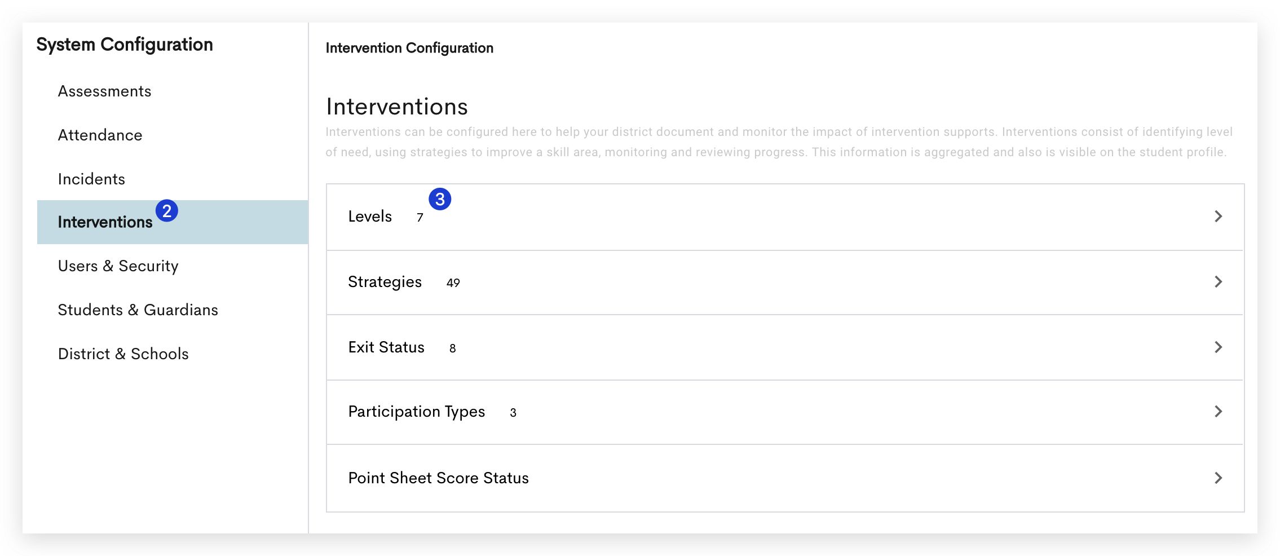Image resolution: width=1280 pixels, height=556 pixels.
Task: Open the Participation Types label
Action: pos(416,412)
